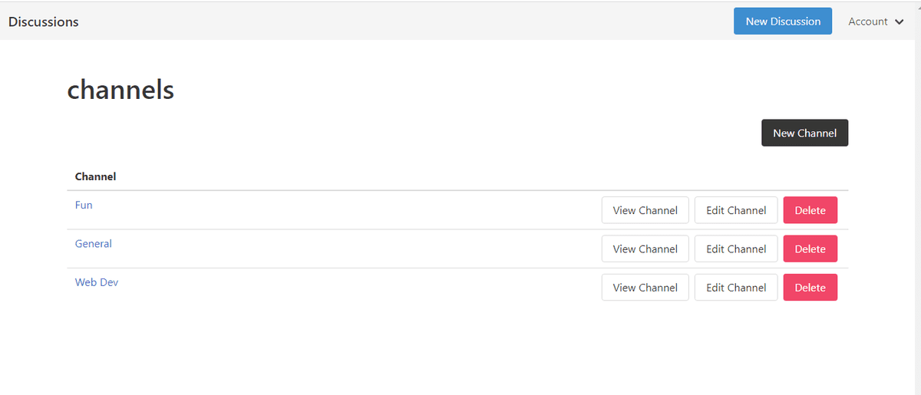
Task: Edit Channel for the Fun row
Action: (x=736, y=210)
